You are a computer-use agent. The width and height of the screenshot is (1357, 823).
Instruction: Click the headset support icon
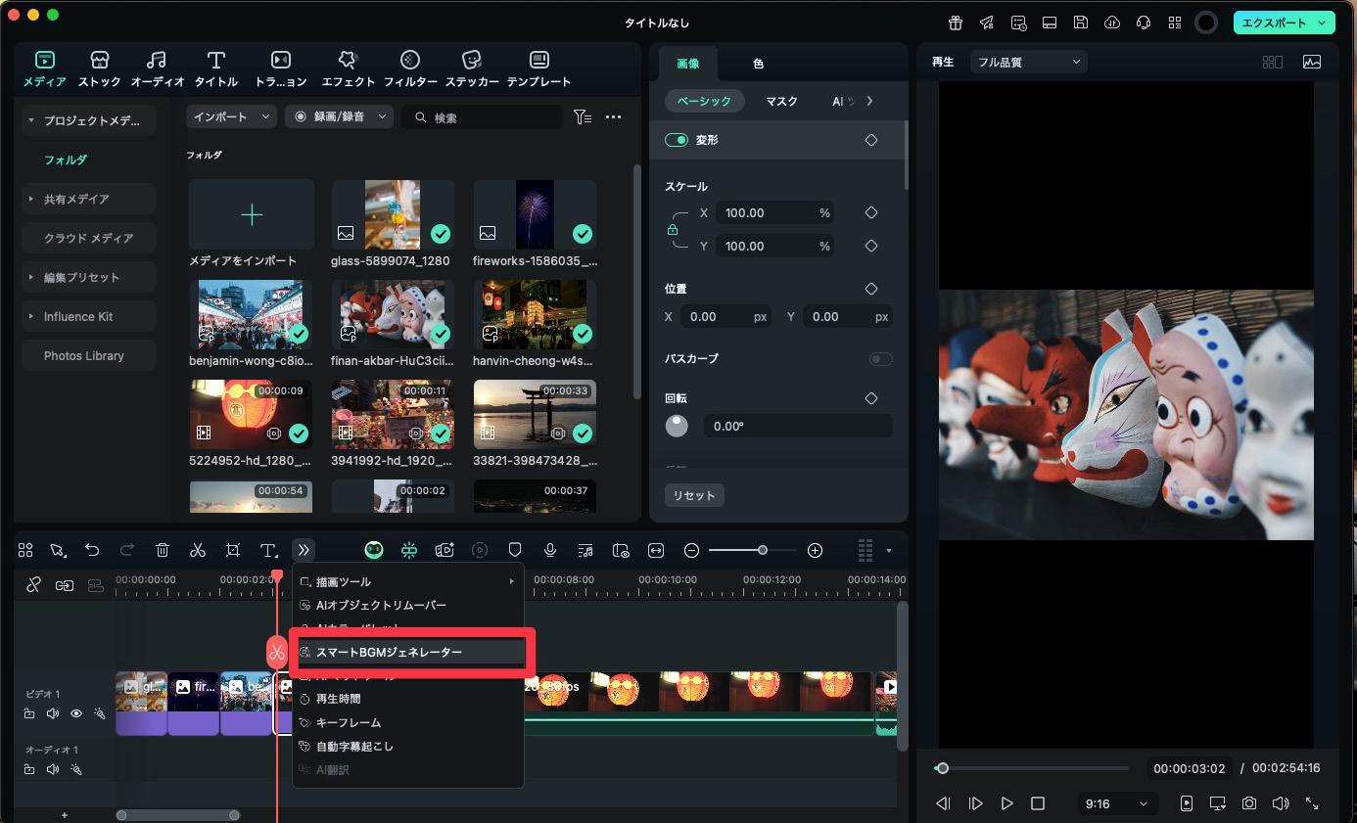point(1144,23)
